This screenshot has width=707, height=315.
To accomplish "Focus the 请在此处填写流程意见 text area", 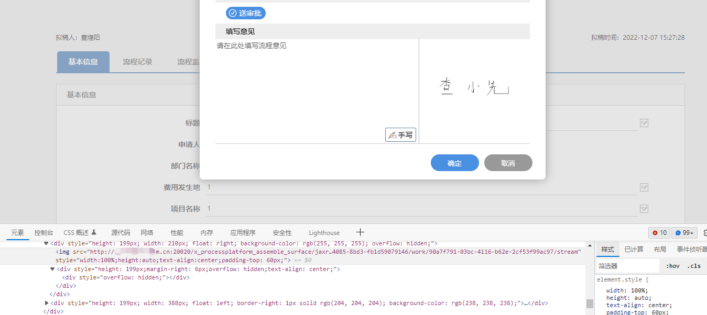I will (317, 91).
